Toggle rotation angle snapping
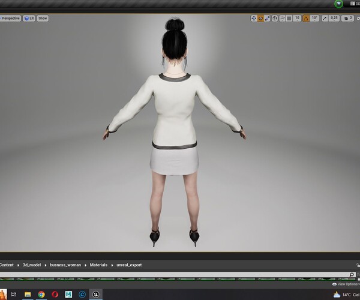 click(306, 19)
